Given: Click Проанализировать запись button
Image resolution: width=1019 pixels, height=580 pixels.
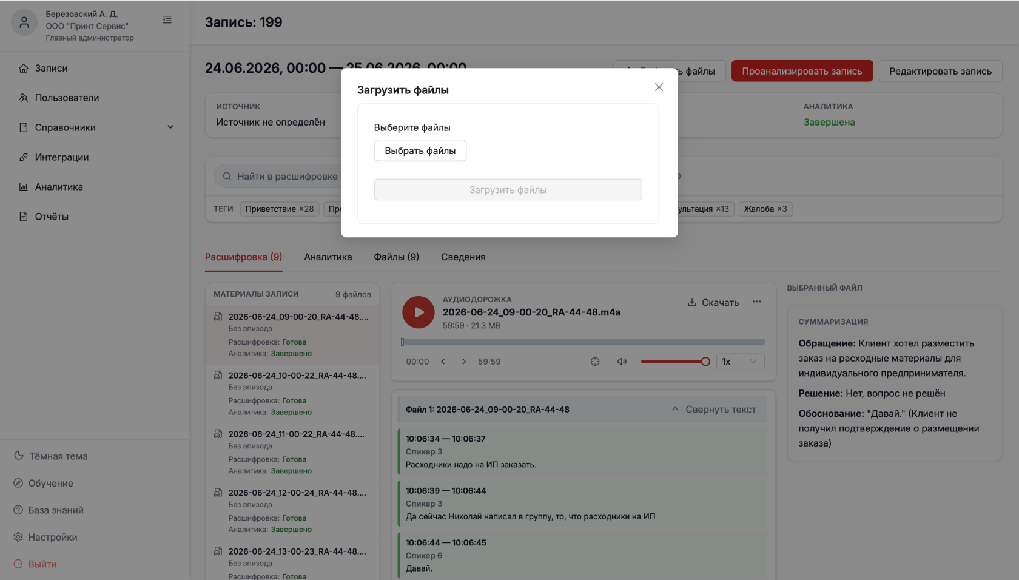Looking at the screenshot, I should (x=802, y=71).
